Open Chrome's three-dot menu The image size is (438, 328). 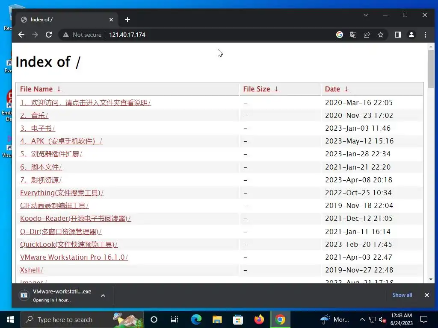click(425, 35)
